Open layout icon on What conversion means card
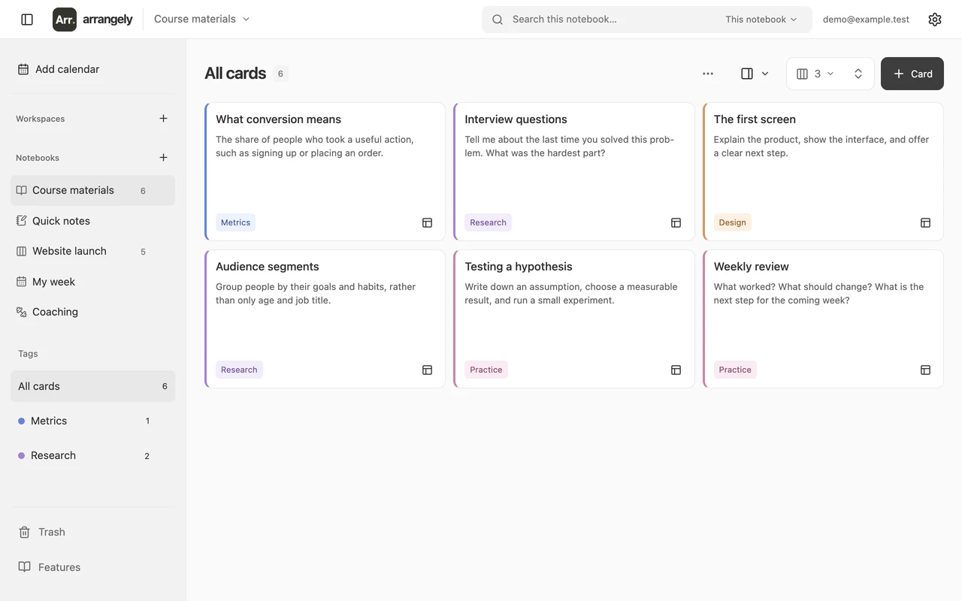This screenshot has height=601, width=962. click(x=427, y=222)
